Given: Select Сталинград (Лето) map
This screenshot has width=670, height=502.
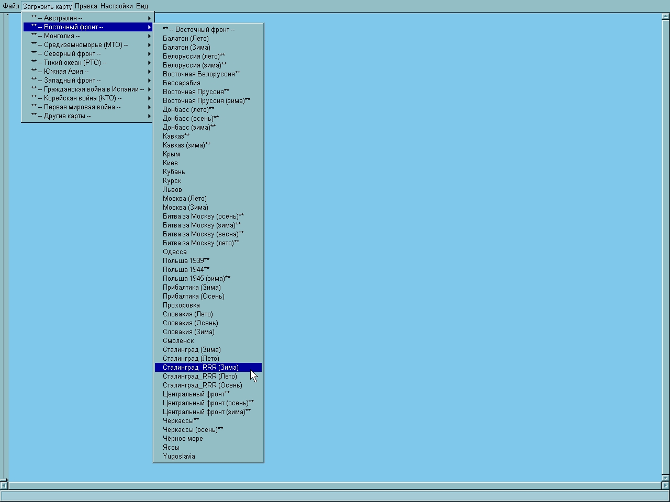Looking at the screenshot, I should (x=208, y=359).
